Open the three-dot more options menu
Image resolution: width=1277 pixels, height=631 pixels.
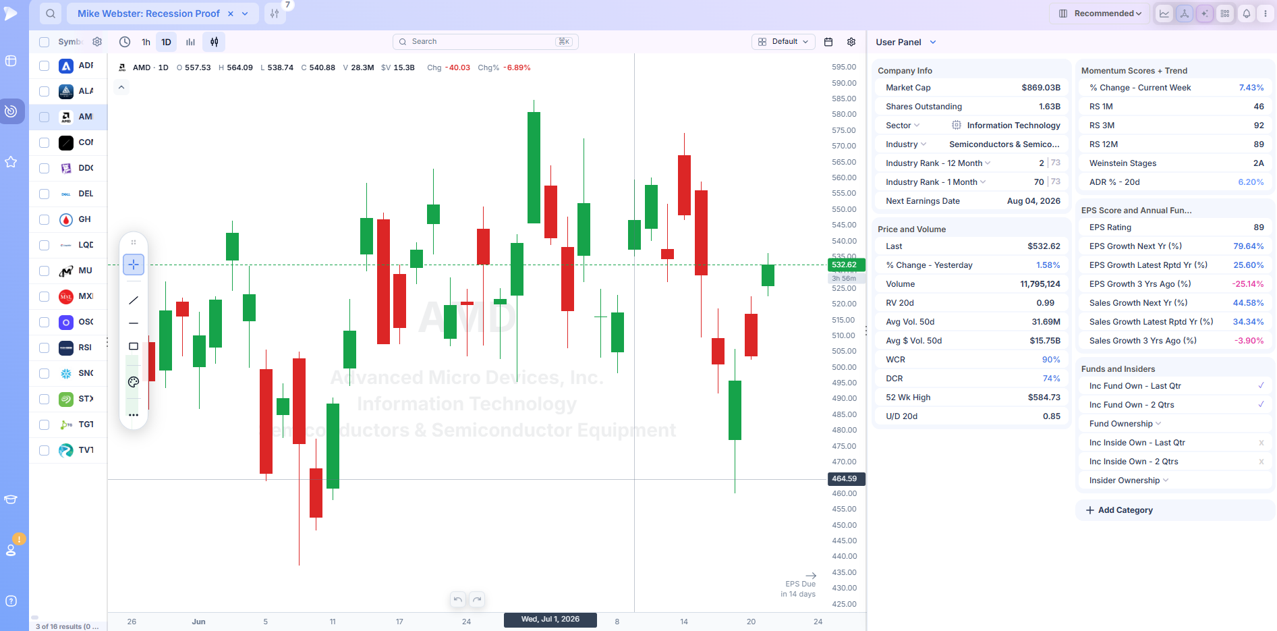1266,13
